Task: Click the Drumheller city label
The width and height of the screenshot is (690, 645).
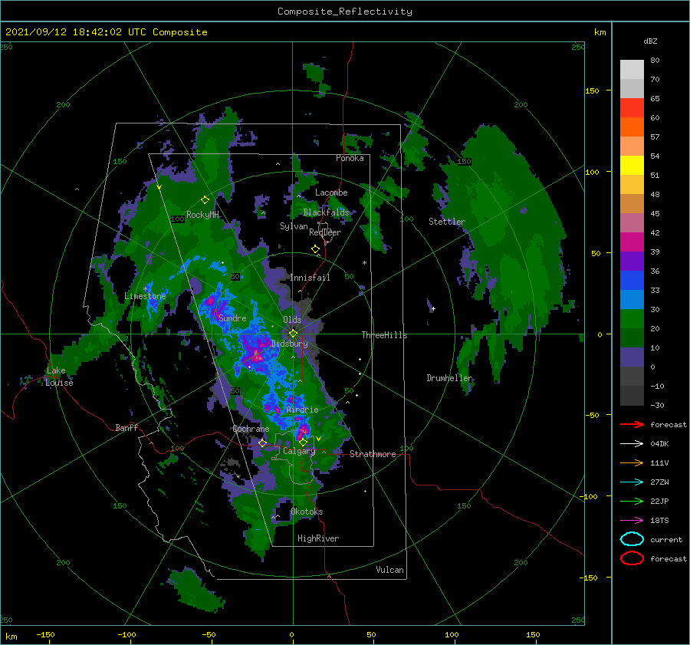Action: tap(449, 378)
